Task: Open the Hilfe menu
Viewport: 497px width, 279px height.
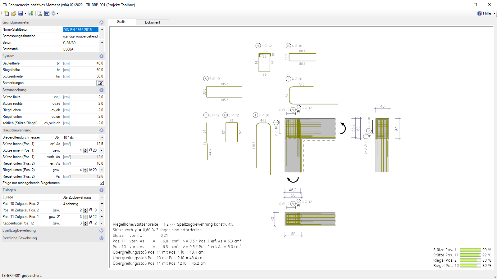Action: (487, 13)
